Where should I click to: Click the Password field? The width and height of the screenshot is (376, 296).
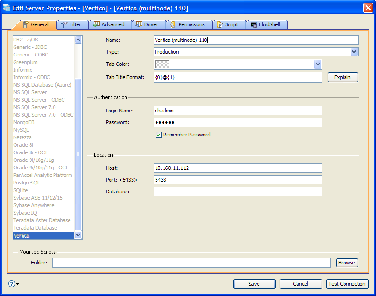click(x=238, y=122)
